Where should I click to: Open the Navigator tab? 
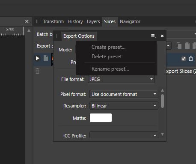click(130, 21)
